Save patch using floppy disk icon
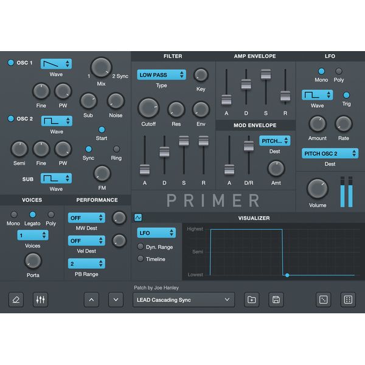365x365 pixels. pyautogui.click(x=276, y=299)
